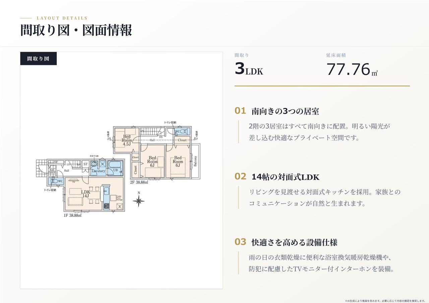Click heading 南向きの3つの居室
This screenshot has height=303, width=429.
tap(285, 111)
